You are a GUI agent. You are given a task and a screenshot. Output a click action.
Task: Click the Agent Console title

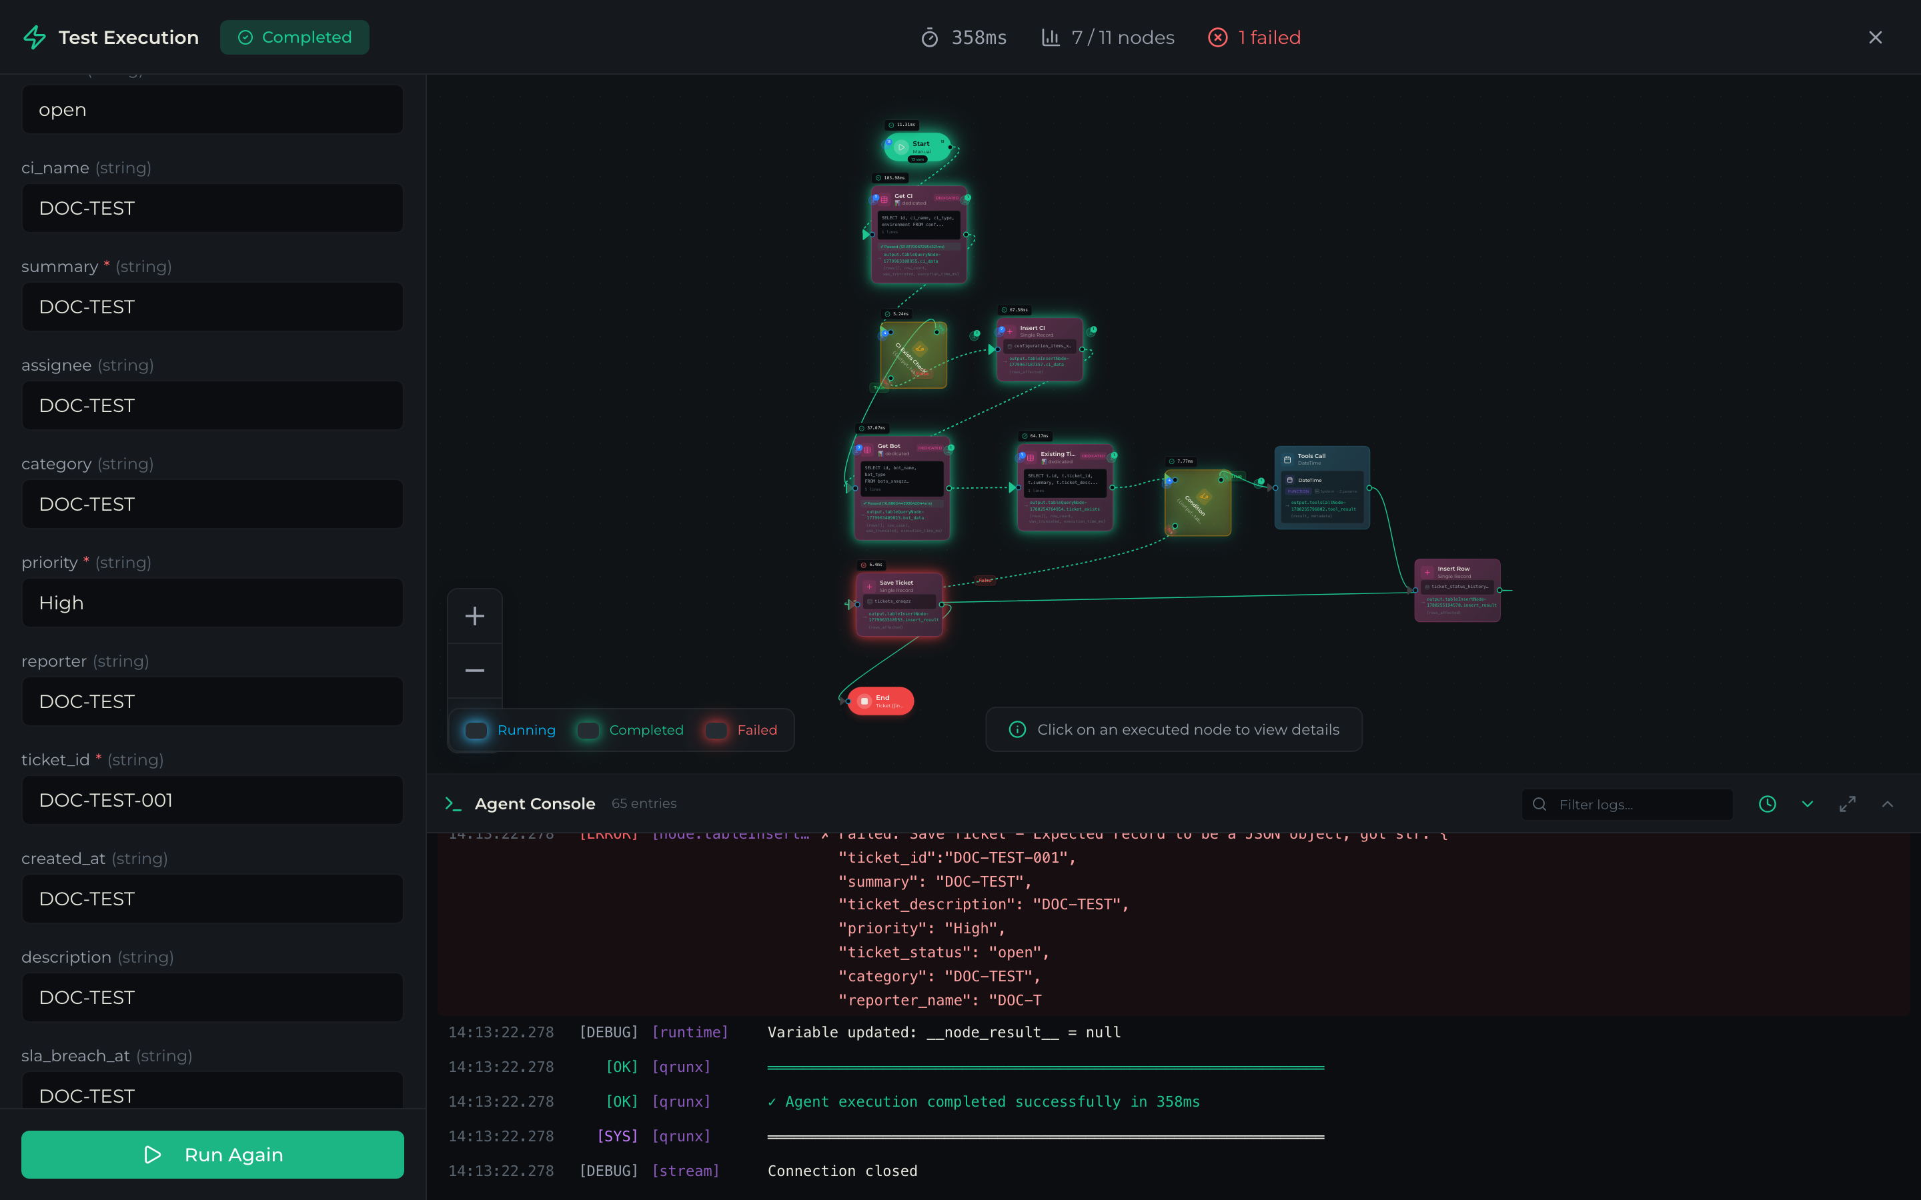click(x=535, y=803)
